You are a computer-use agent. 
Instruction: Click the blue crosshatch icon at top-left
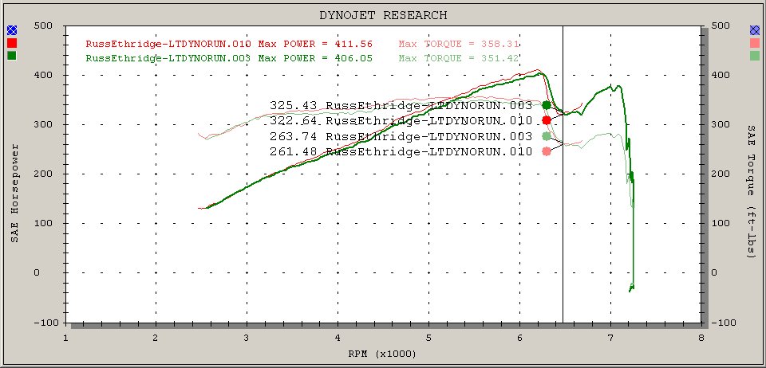tap(11, 30)
